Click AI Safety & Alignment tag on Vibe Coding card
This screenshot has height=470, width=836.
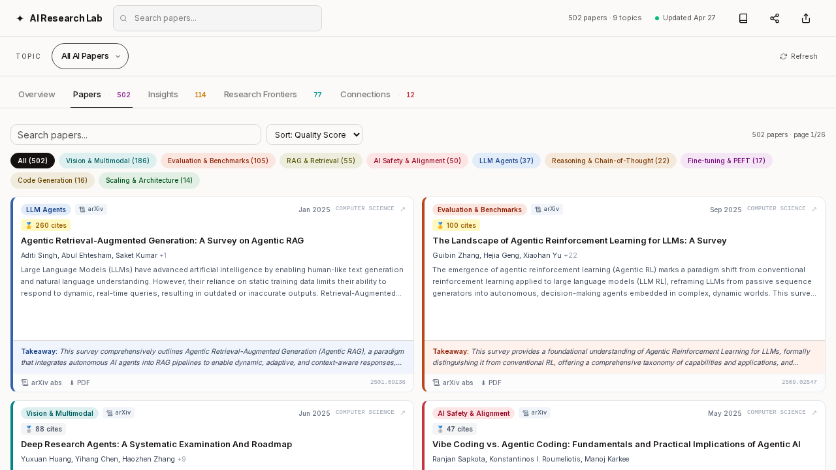[474, 413]
